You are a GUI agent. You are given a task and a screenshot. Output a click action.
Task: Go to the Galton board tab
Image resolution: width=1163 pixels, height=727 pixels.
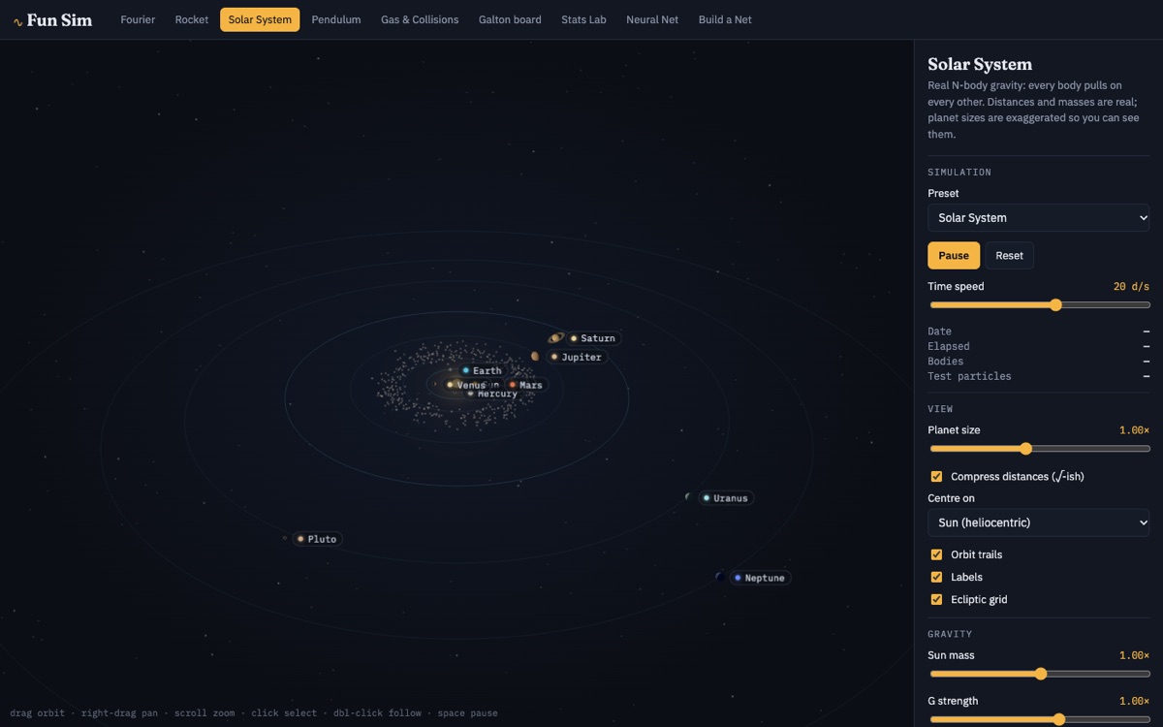pyautogui.click(x=510, y=19)
